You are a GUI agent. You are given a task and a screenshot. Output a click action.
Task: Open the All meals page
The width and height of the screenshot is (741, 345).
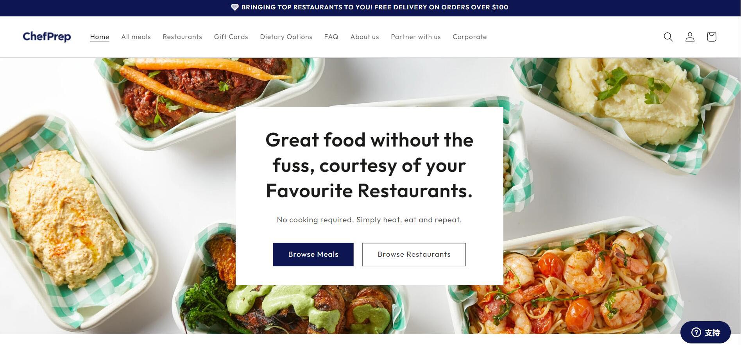pos(136,37)
